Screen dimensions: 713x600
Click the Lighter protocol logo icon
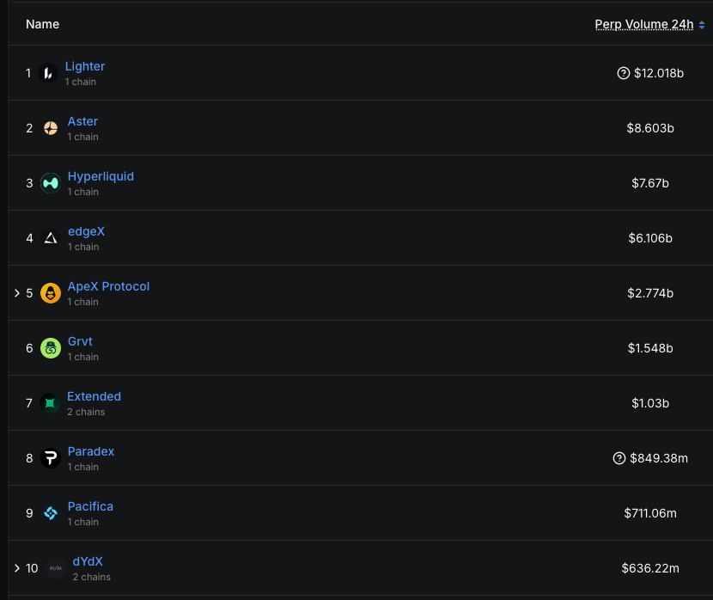click(48, 73)
